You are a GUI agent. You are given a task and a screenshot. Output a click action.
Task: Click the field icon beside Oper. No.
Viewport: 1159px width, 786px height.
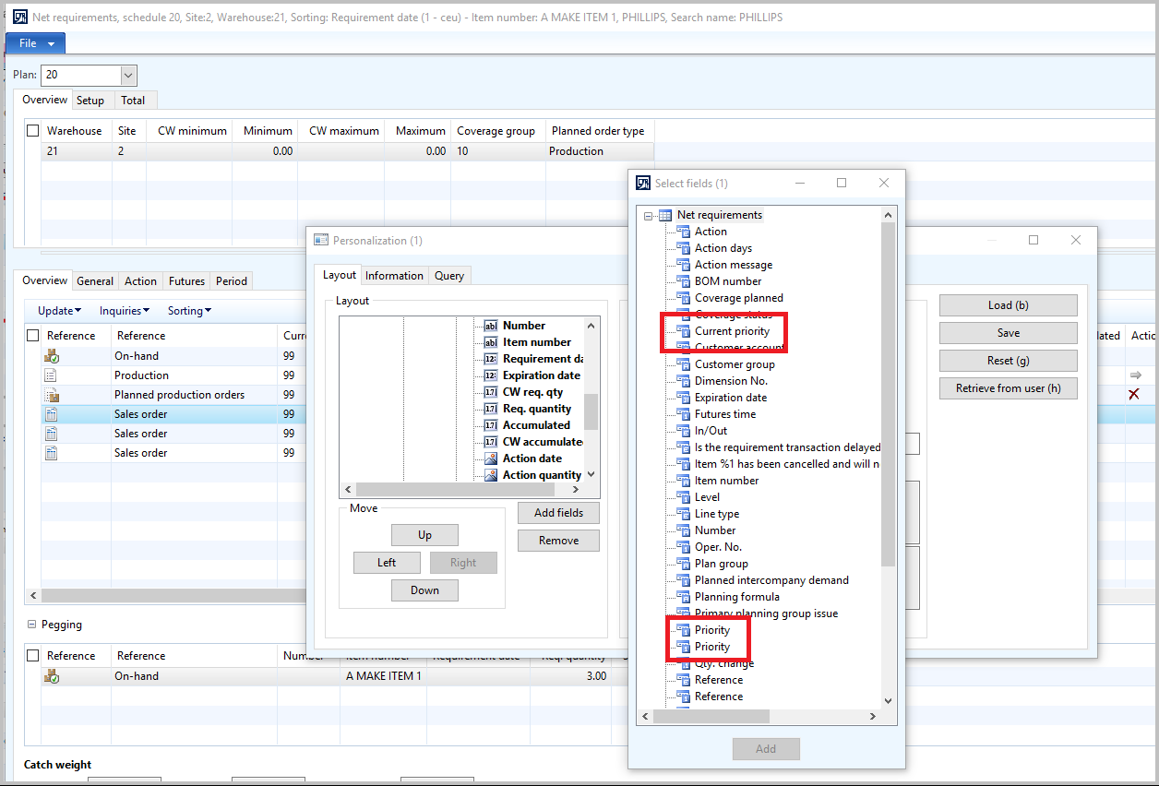coord(684,547)
